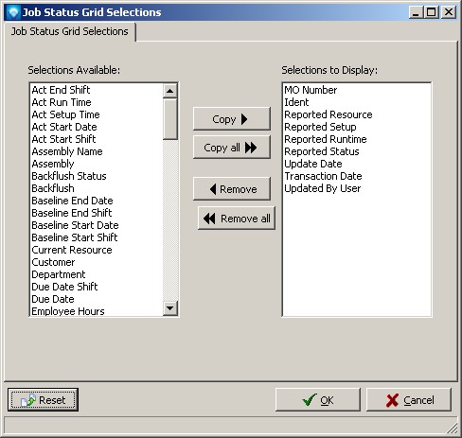Choose Updated By User in display list
462x438 pixels.
click(x=322, y=188)
